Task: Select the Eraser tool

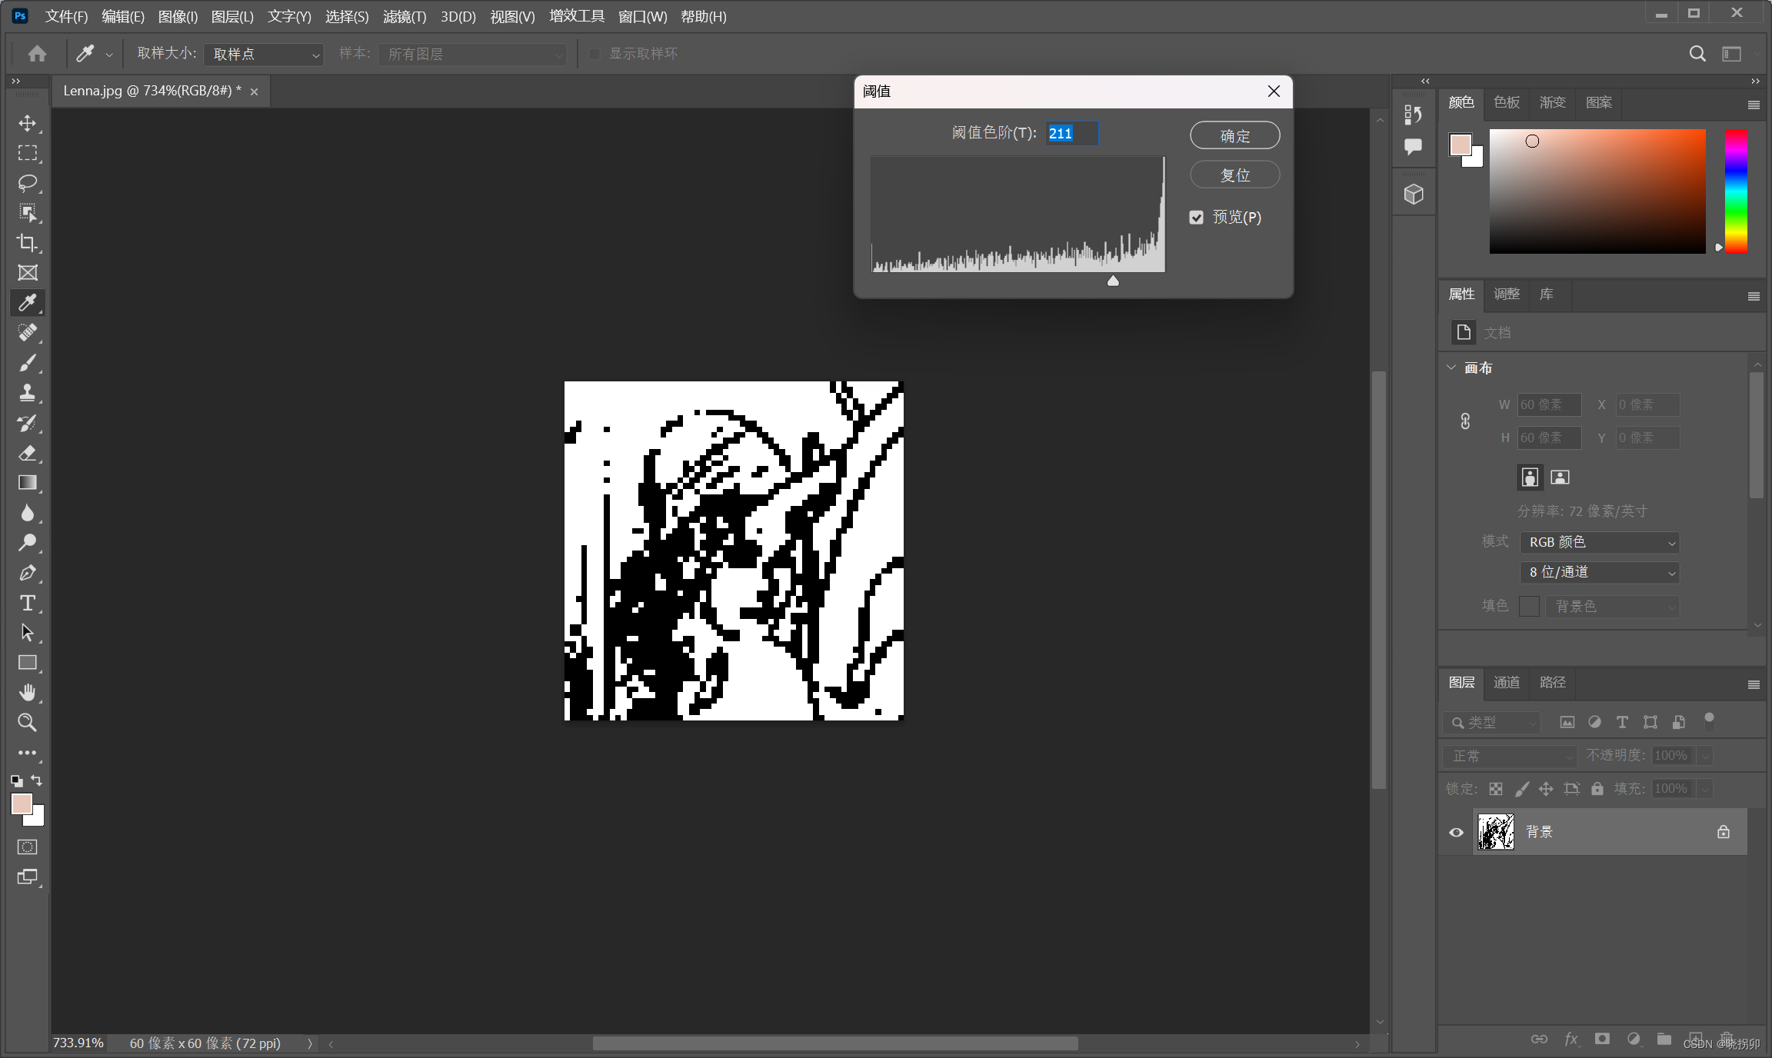Action: tap(28, 453)
